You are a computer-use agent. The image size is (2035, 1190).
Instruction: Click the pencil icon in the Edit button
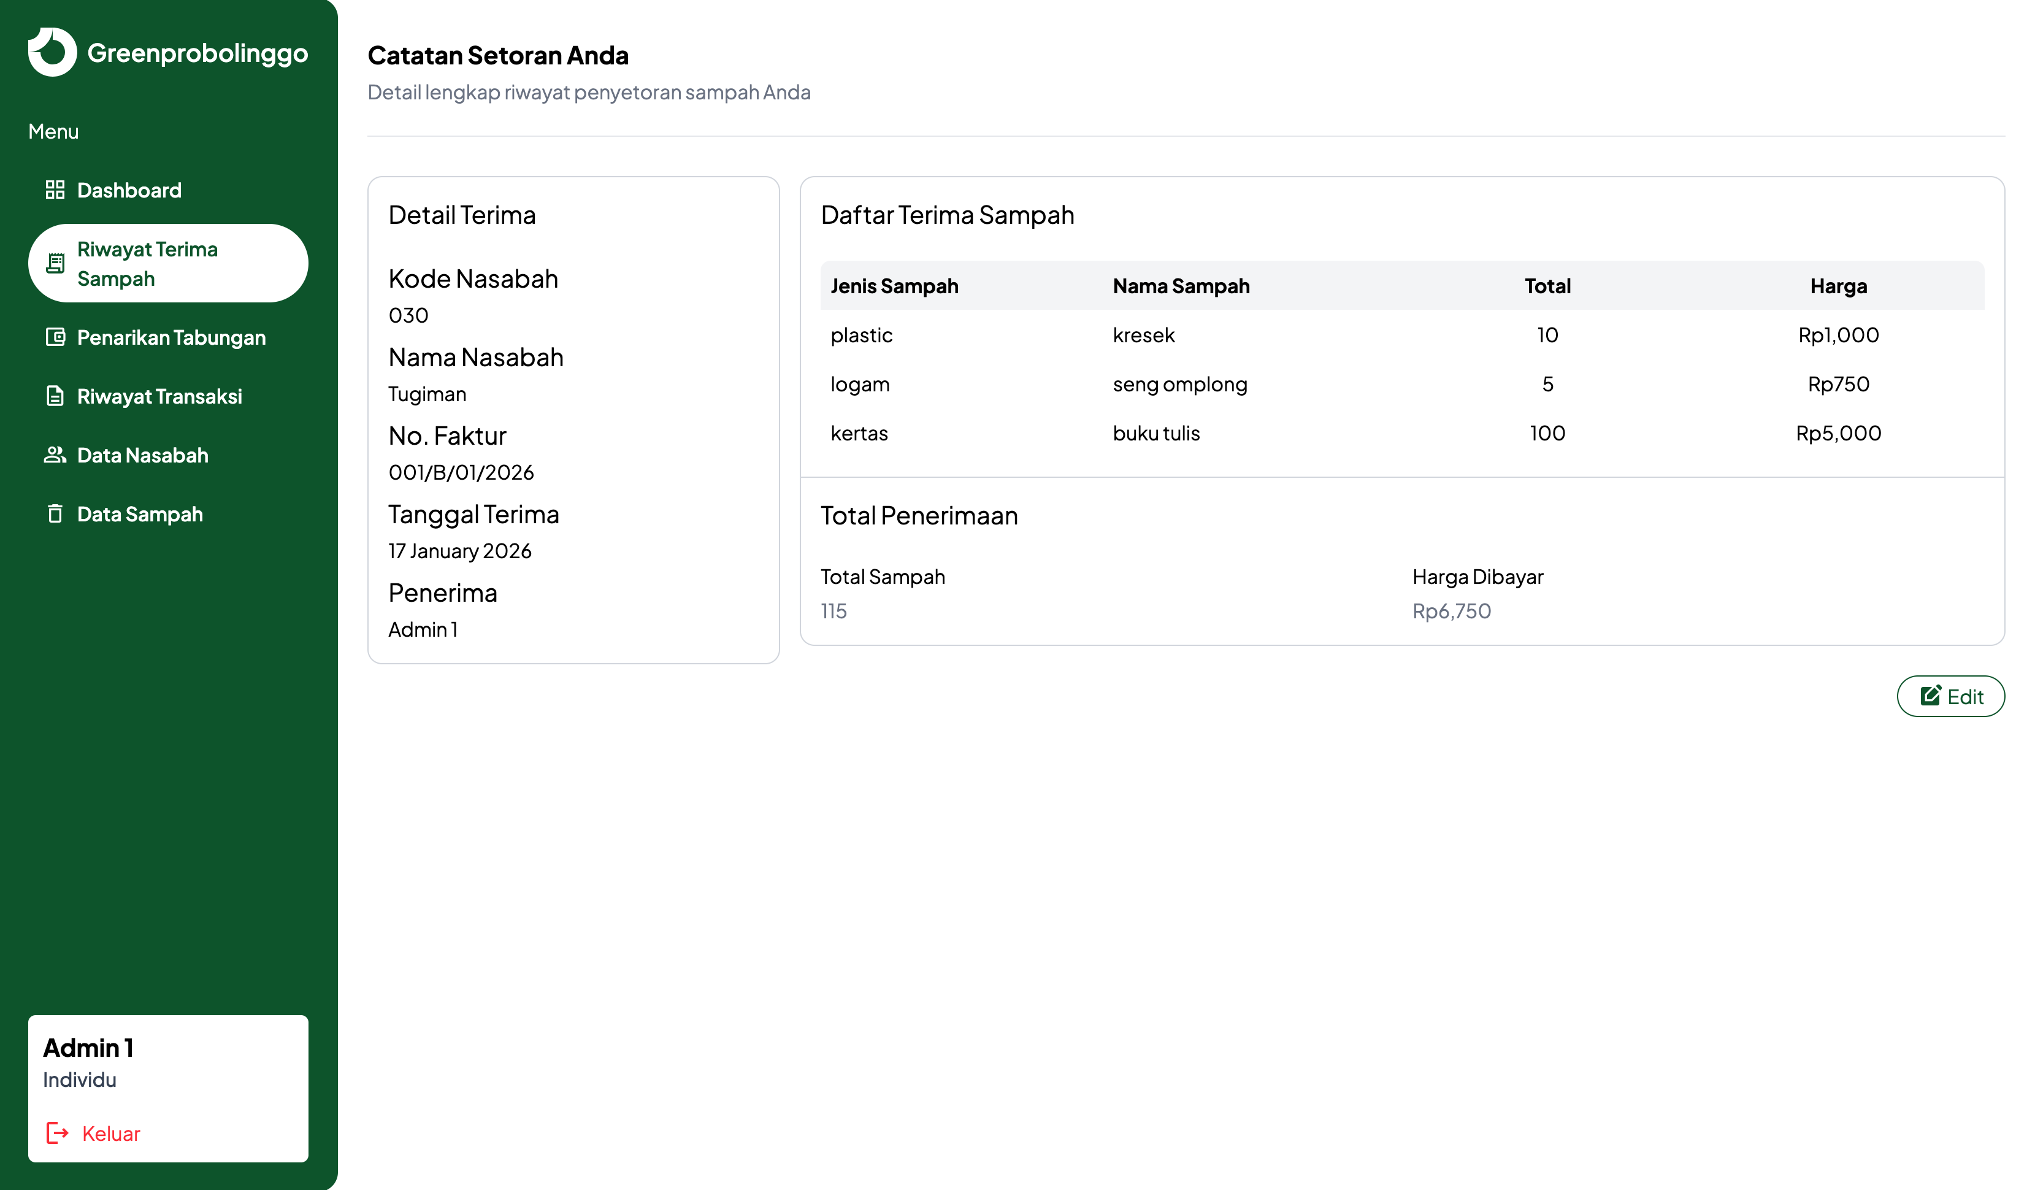pyautogui.click(x=1930, y=696)
